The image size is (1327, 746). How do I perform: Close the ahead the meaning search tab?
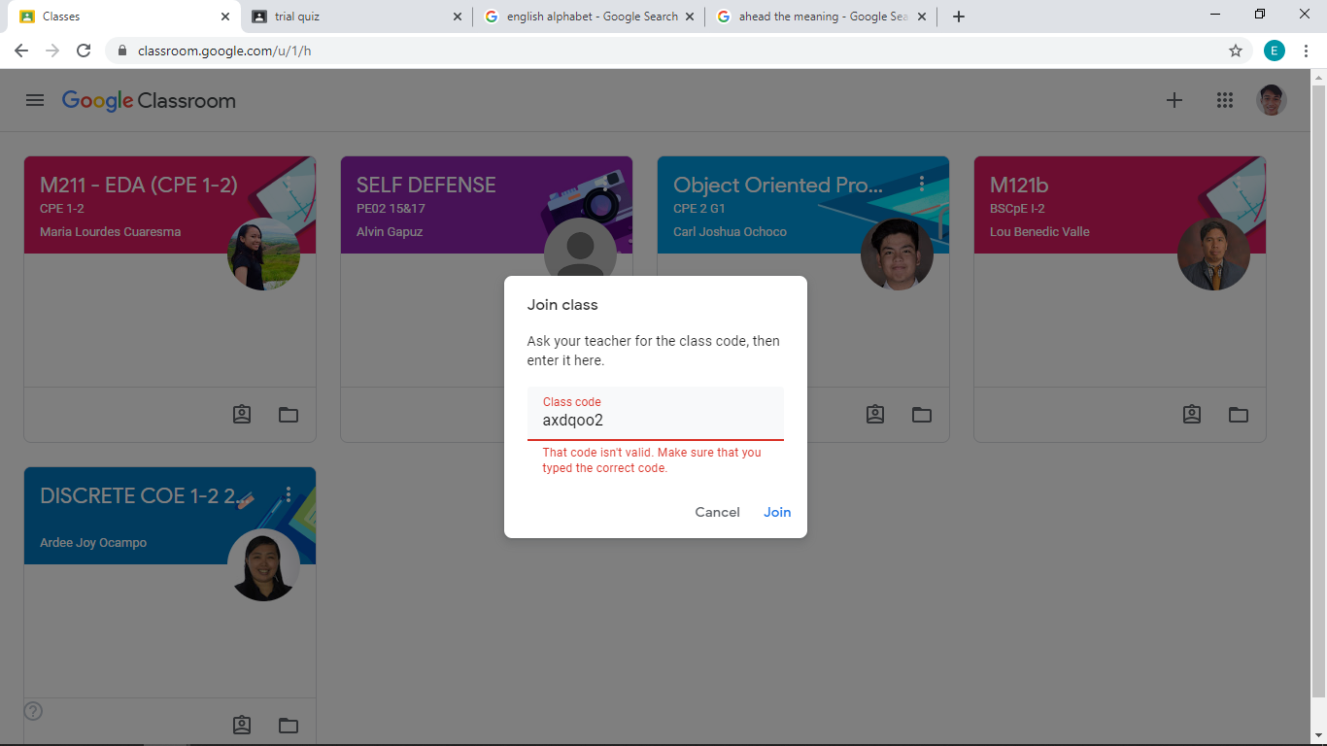pyautogui.click(x=921, y=17)
